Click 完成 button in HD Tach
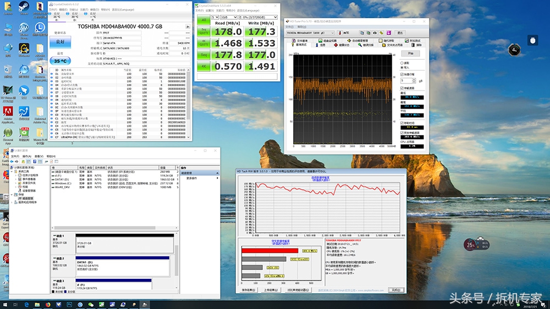The height and width of the screenshot is (309, 550). click(x=396, y=290)
